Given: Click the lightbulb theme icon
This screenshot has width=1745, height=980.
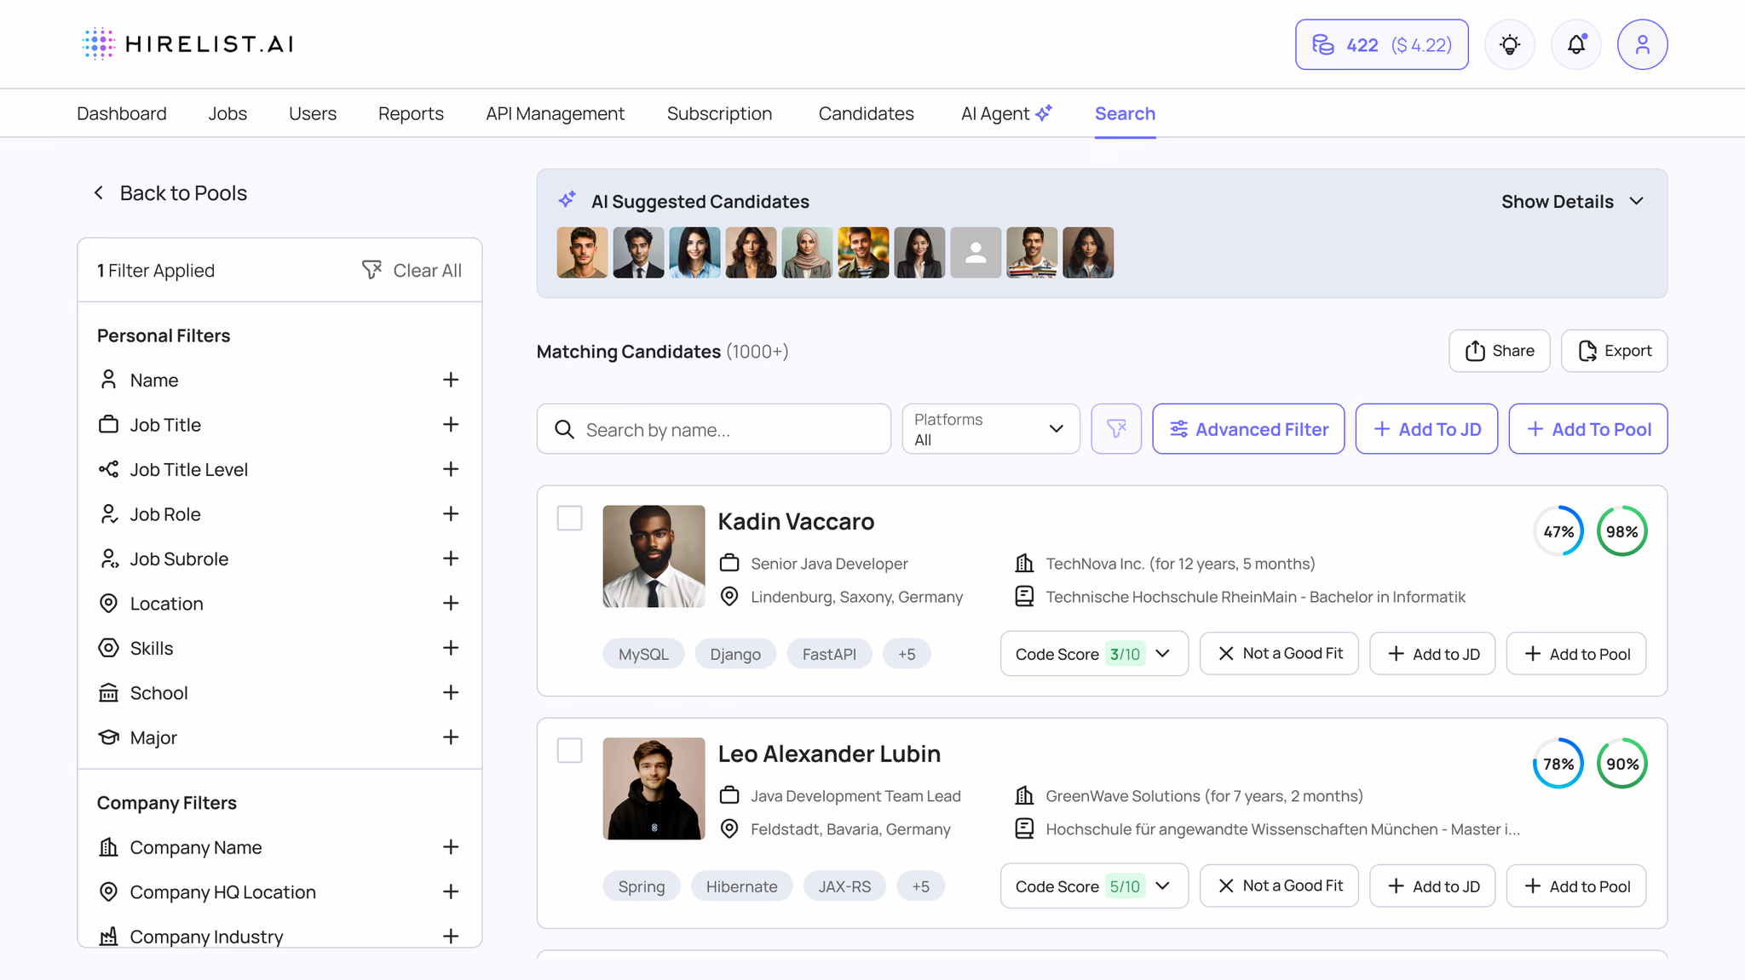Looking at the screenshot, I should click(x=1509, y=44).
